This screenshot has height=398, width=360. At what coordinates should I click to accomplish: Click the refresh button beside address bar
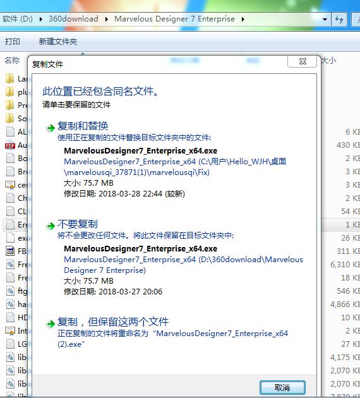click(x=339, y=20)
